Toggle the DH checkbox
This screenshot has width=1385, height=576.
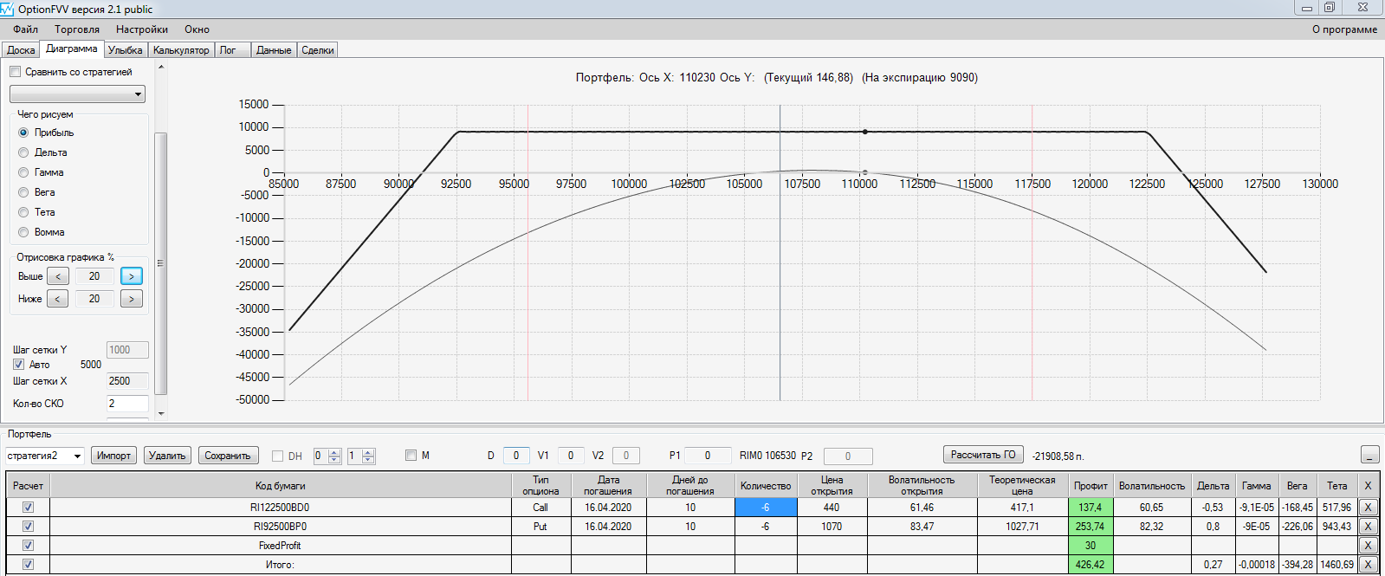tap(278, 456)
